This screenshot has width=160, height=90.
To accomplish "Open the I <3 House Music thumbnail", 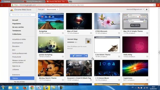I will click(107, 68).
